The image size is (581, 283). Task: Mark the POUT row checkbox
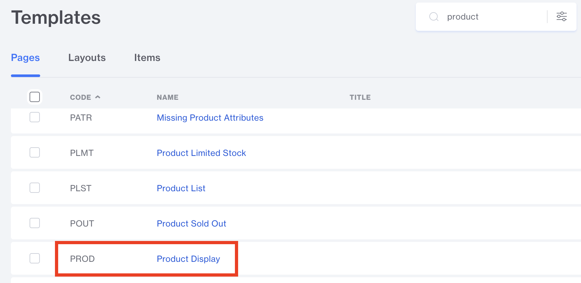click(x=35, y=223)
